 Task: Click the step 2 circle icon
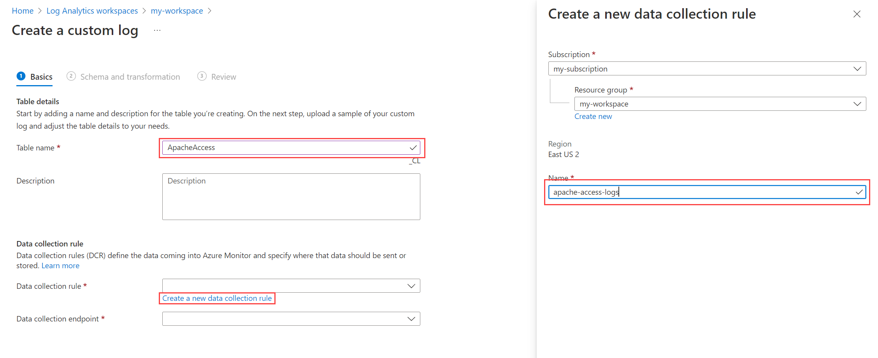[71, 76]
